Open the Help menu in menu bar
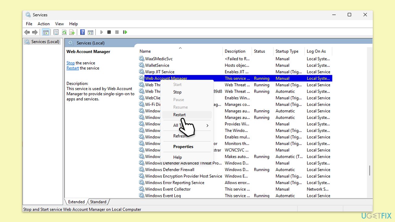 (x=73, y=24)
